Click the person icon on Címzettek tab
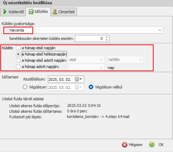Viewport: 173px width, 152px height. click(x=55, y=12)
